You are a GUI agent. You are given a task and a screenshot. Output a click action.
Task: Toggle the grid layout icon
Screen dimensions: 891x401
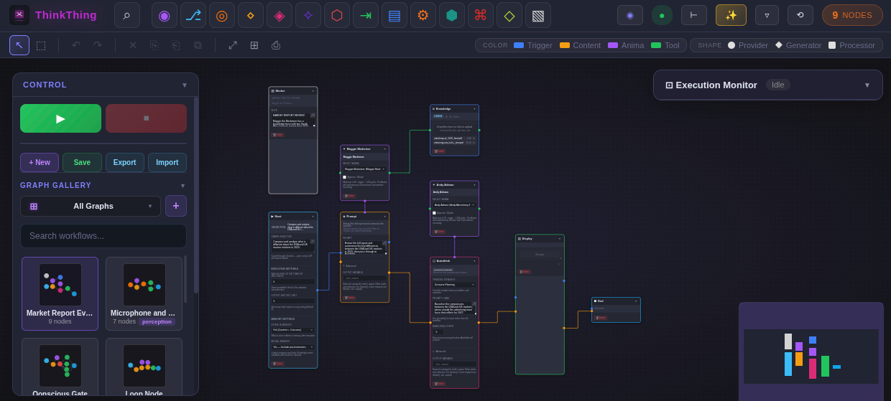[254, 45]
